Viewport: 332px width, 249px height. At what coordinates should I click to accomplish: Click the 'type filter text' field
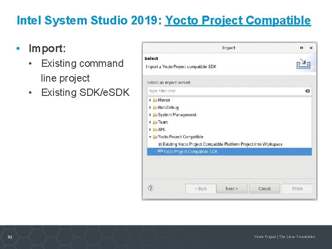coord(229,91)
